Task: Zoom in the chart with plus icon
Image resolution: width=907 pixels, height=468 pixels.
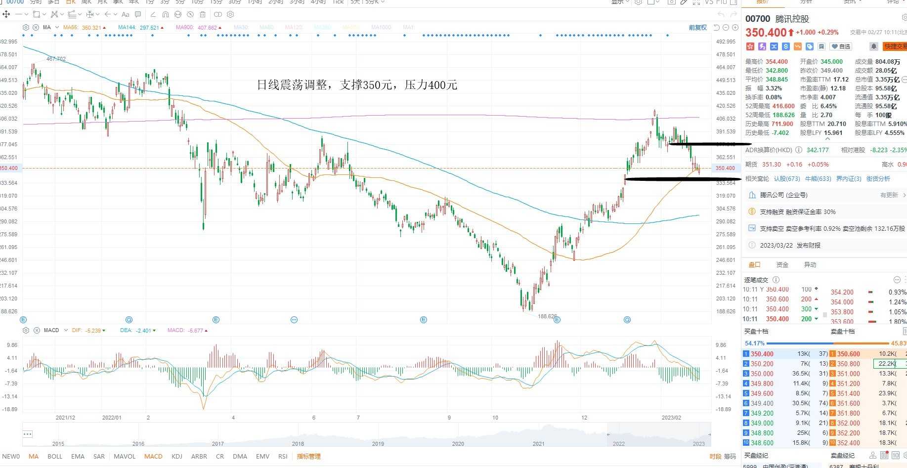Action: (735, 28)
